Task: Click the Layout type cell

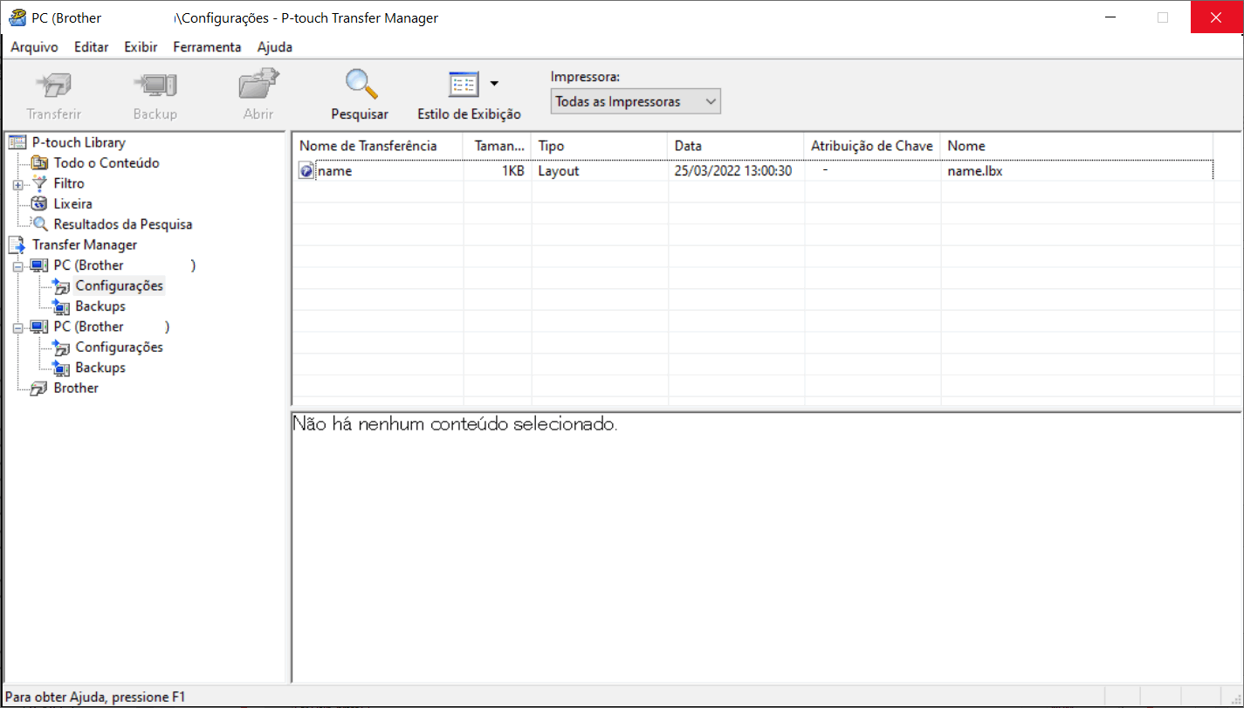Action: (559, 171)
